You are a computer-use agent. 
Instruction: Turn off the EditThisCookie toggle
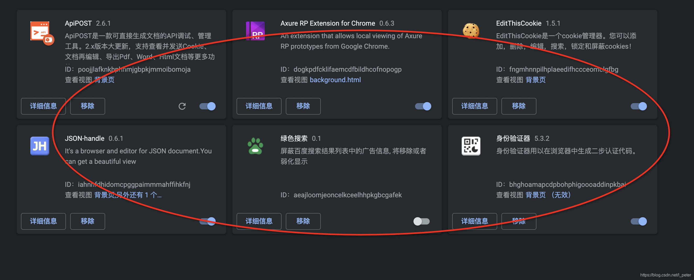pyautogui.click(x=639, y=106)
